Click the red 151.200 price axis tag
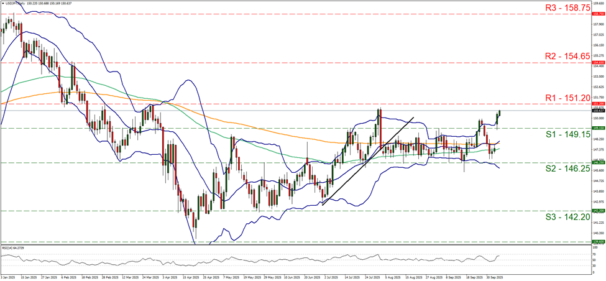Viewport: 606px width, 281px height. (596, 104)
